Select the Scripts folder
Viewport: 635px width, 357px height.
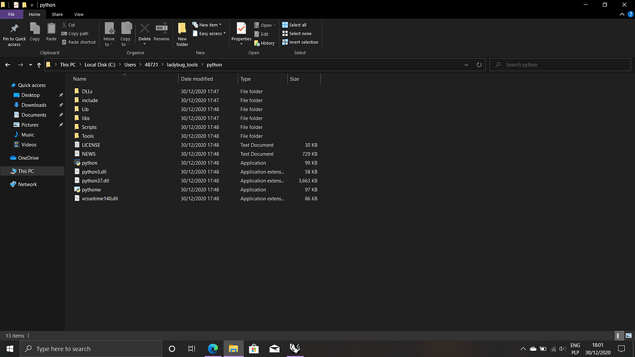[x=89, y=127]
